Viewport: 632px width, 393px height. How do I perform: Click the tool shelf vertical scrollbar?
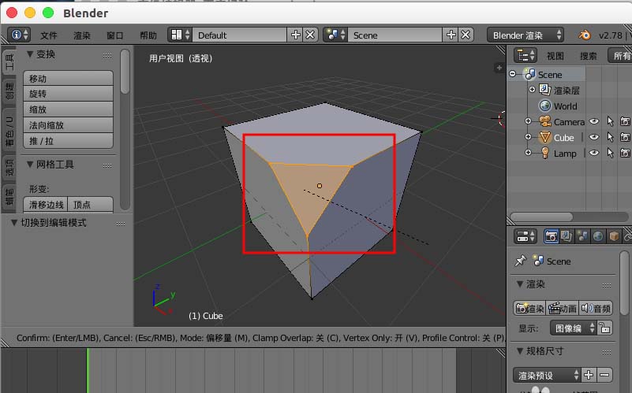point(125,72)
